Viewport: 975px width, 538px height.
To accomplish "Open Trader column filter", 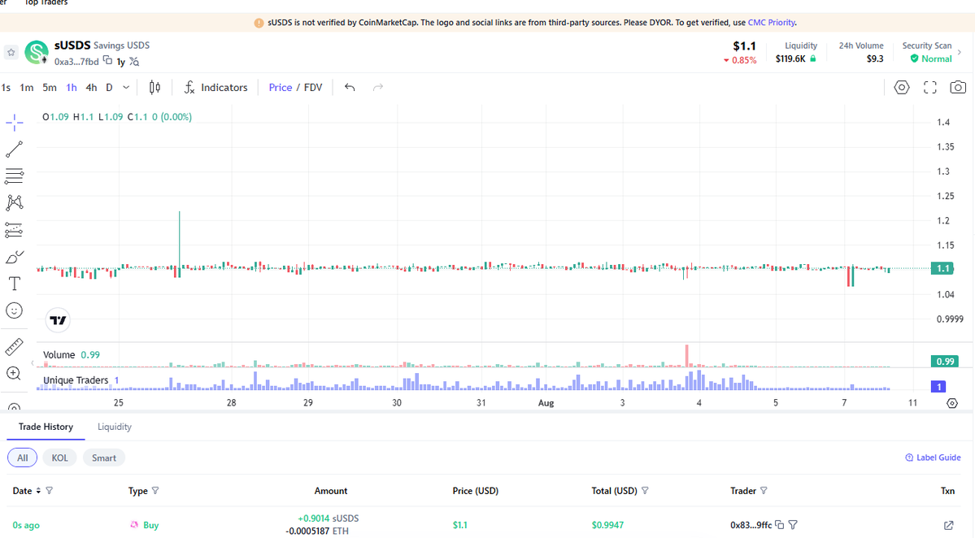I will click(x=764, y=491).
